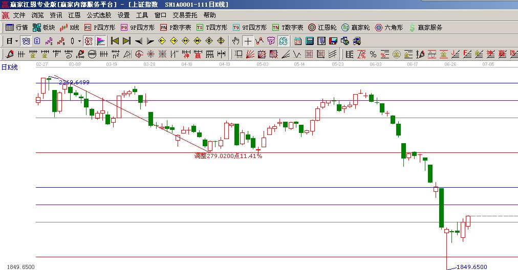Toggle the highlighted flag indicator button
The height and width of the screenshot is (270, 518).
(x=101, y=41)
